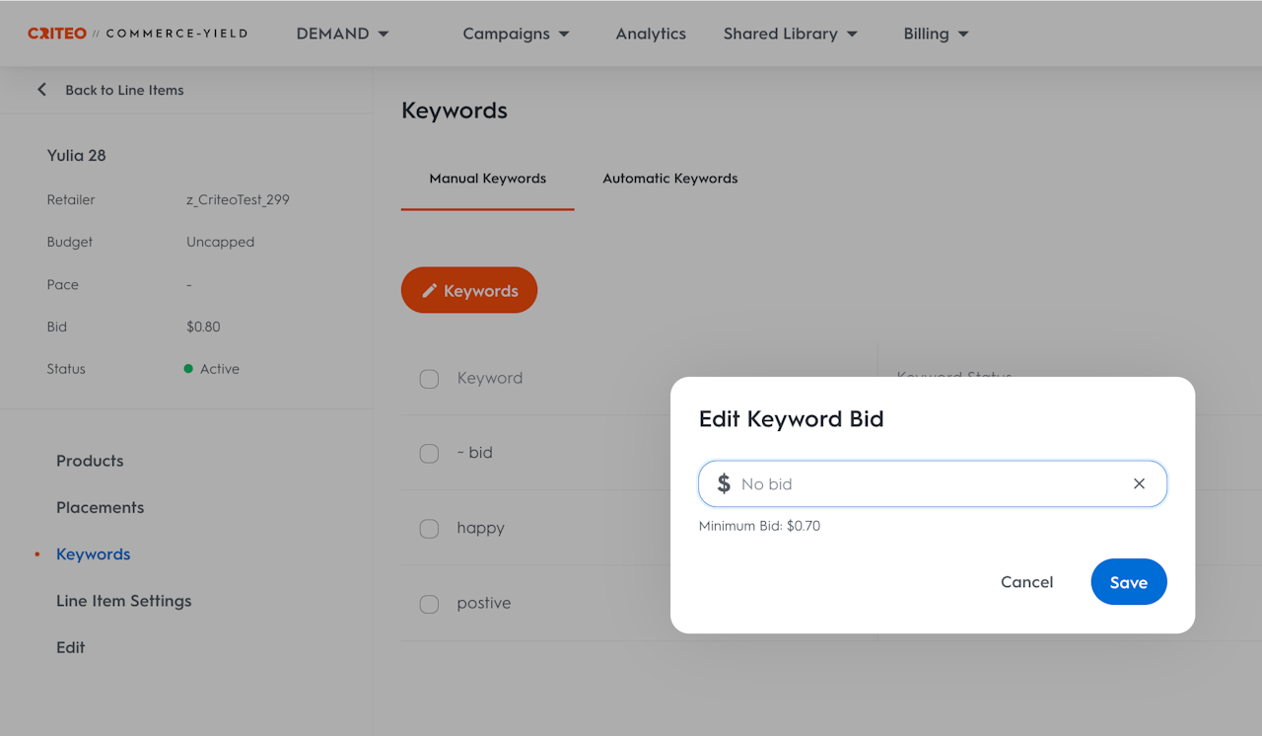Check the '~ bid' keyword checkbox
This screenshot has width=1262, height=736.
point(429,454)
